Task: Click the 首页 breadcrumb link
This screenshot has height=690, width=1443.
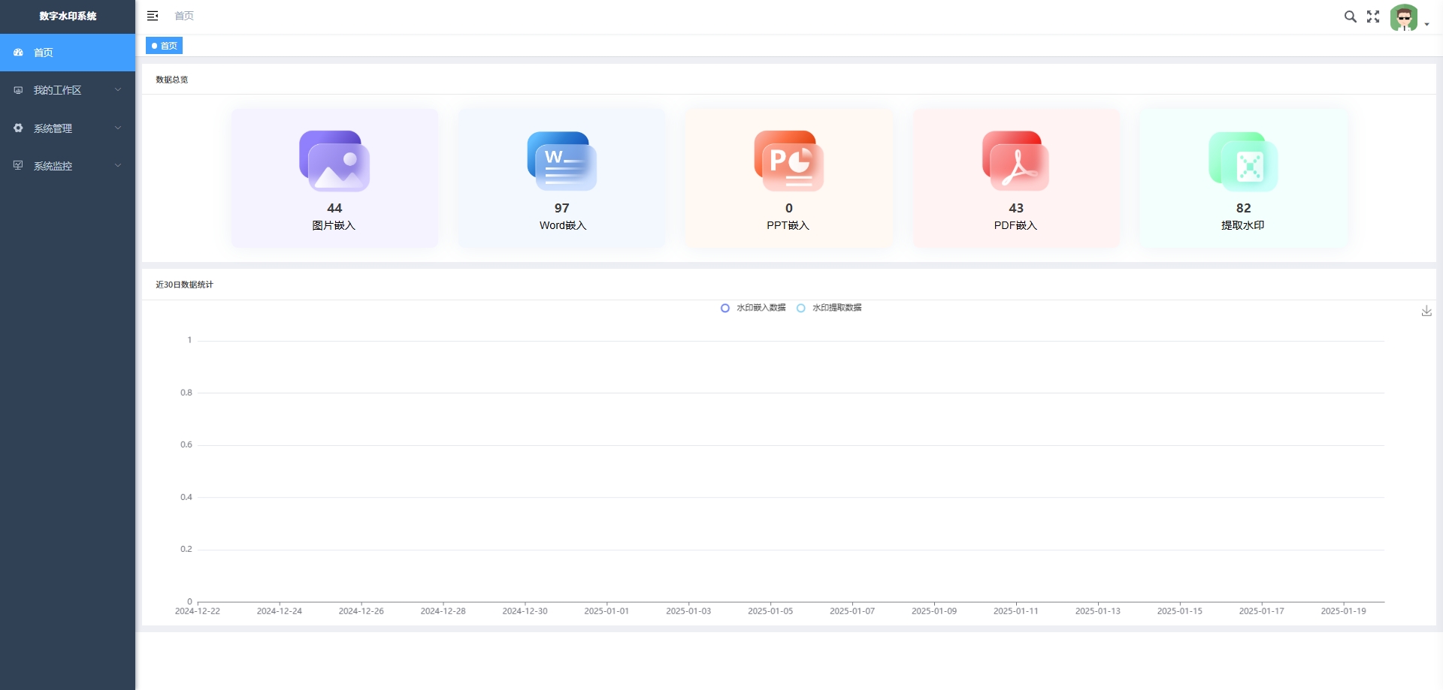Action: pyautogui.click(x=184, y=16)
